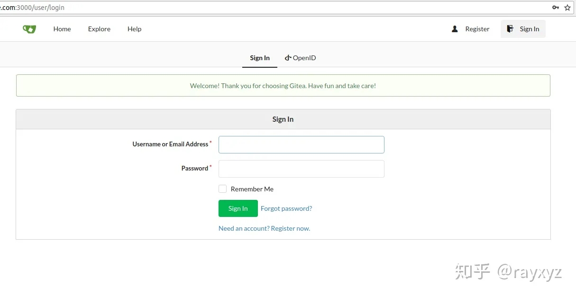Bookmark page with the star icon

pyautogui.click(x=567, y=8)
